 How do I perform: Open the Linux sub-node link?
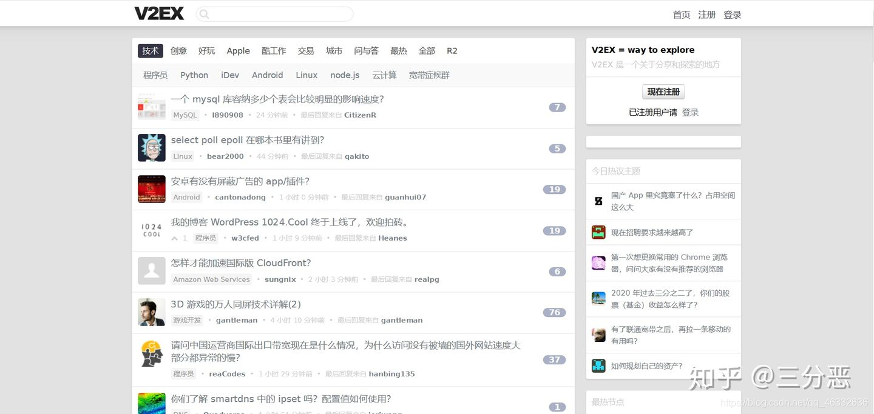[x=307, y=75]
